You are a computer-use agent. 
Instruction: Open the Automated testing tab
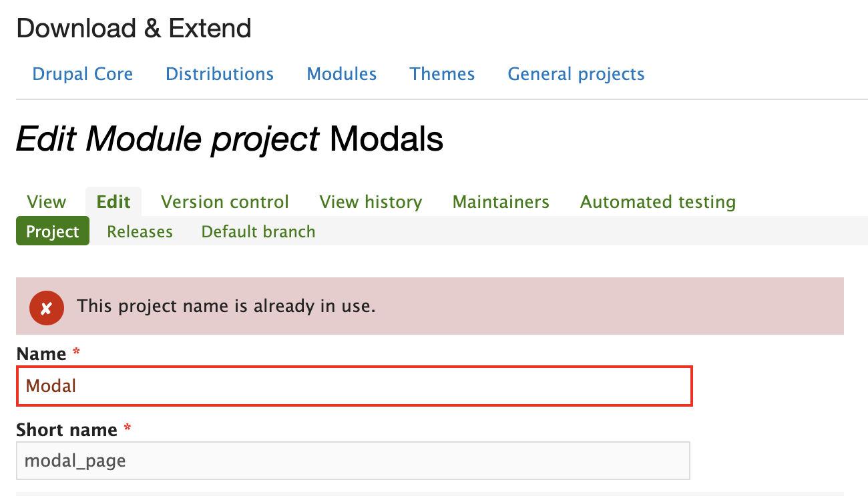(x=657, y=201)
